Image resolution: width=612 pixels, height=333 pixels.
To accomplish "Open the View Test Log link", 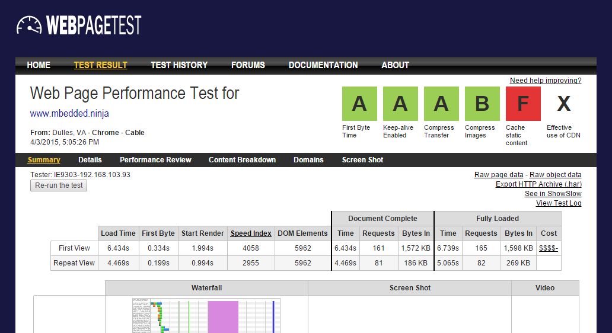I will pos(559,203).
